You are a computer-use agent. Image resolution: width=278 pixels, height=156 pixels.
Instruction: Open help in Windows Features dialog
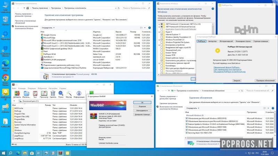point(213,9)
